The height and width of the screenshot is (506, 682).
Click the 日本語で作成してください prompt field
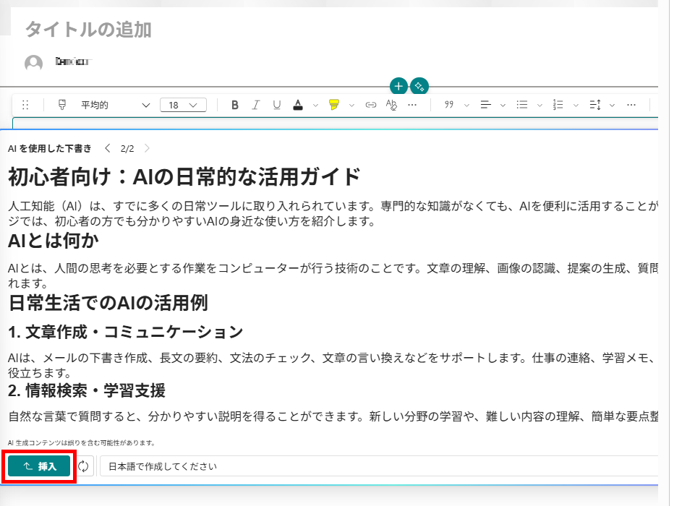point(376,466)
